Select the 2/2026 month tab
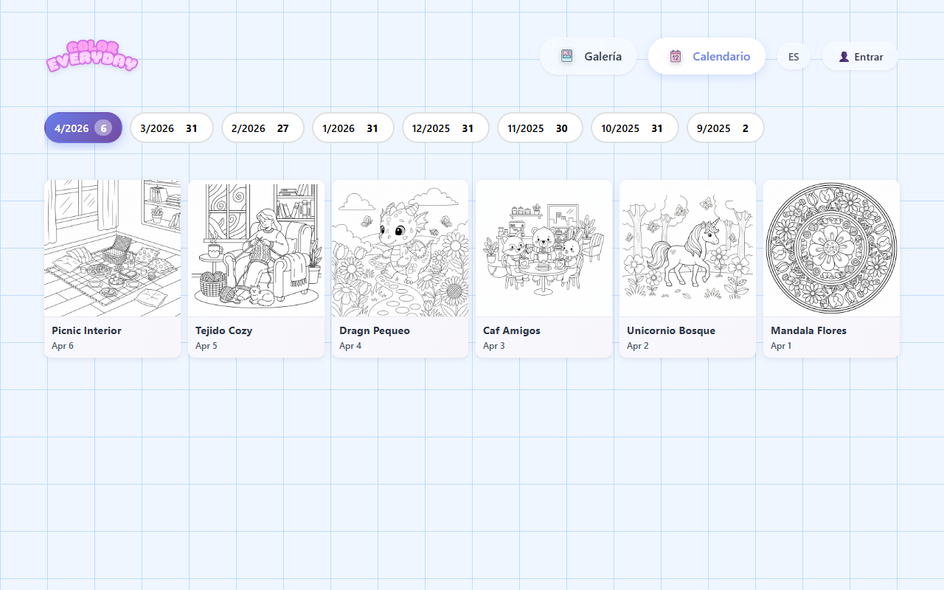The height and width of the screenshot is (590, 944). coord(262,128)
